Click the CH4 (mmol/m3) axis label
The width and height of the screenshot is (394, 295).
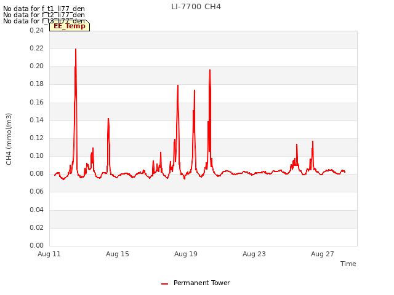tap(9, 139)
